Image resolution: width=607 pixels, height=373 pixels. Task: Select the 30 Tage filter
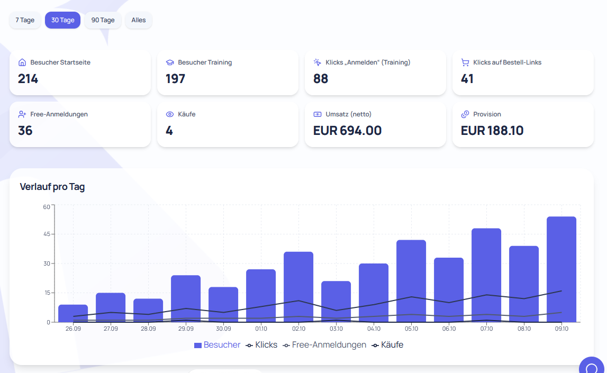[63, 20]
